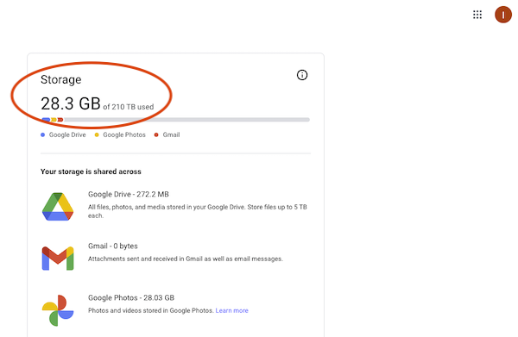Click the yellow Google Photos legend dot
Screen dimensions: 518x337
tap(97, 134)
